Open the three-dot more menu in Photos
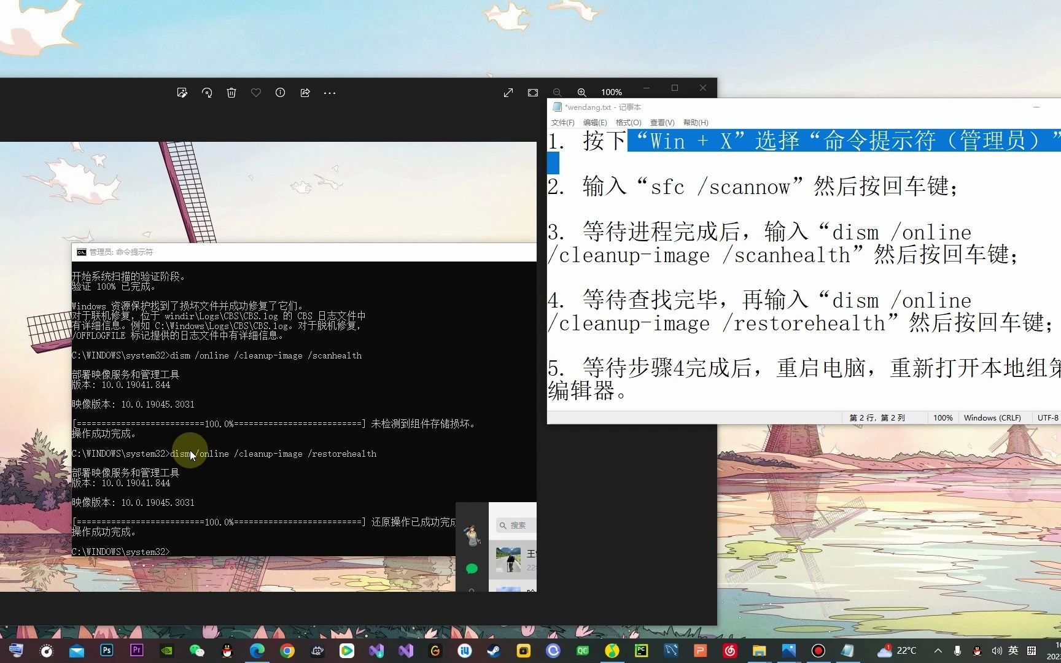The image size is (1061, 663). point(330,93)
